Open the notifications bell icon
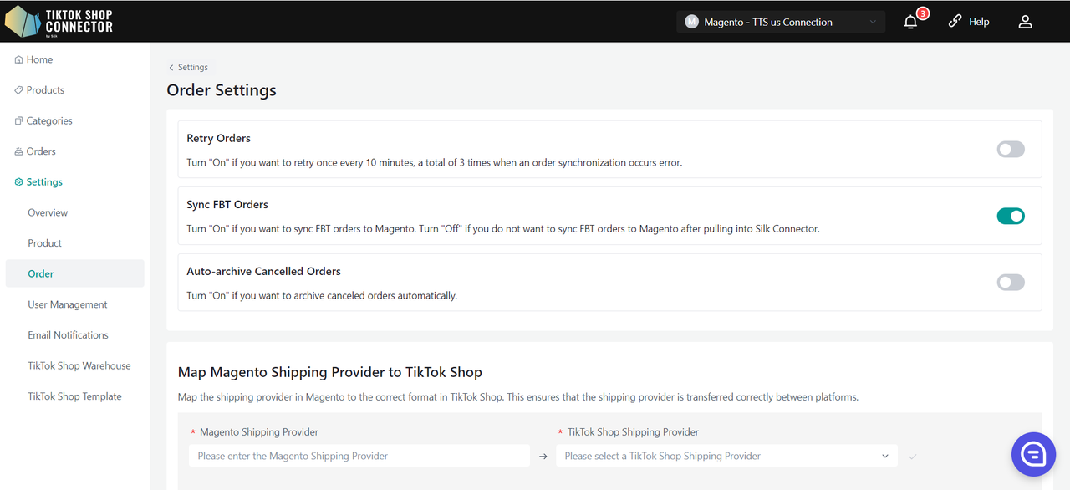The width and height of the screenshot is (1070, 490). pos(911,23)
